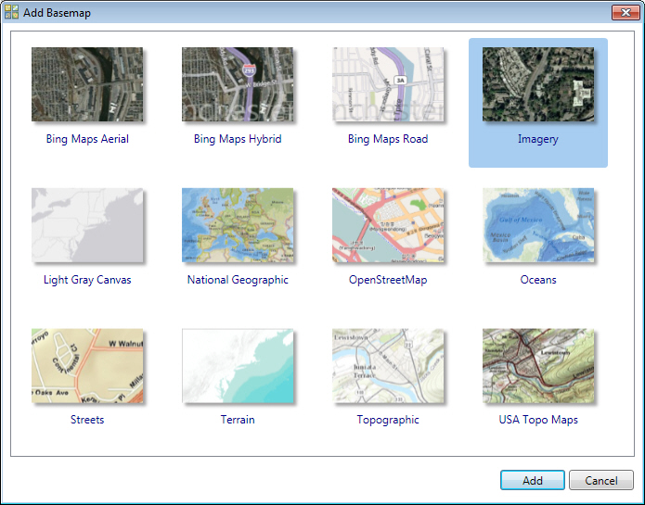
Task: Click the Add Basemap title bar icon
Action: pyautogui.click(x=11, y=12)
